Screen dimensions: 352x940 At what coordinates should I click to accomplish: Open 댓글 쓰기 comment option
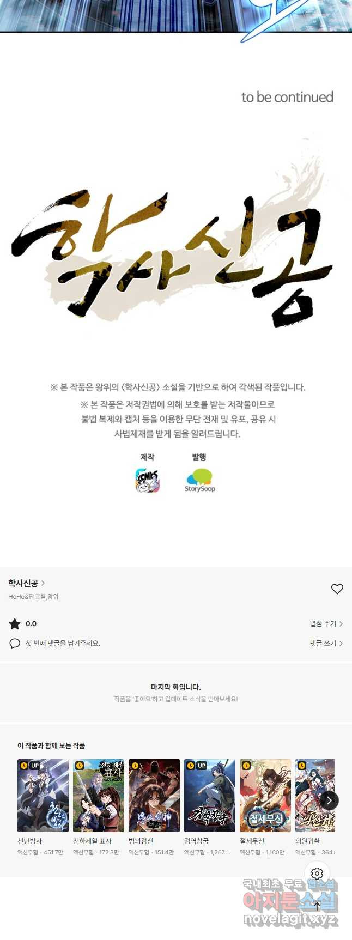click(x=326, y=644)
